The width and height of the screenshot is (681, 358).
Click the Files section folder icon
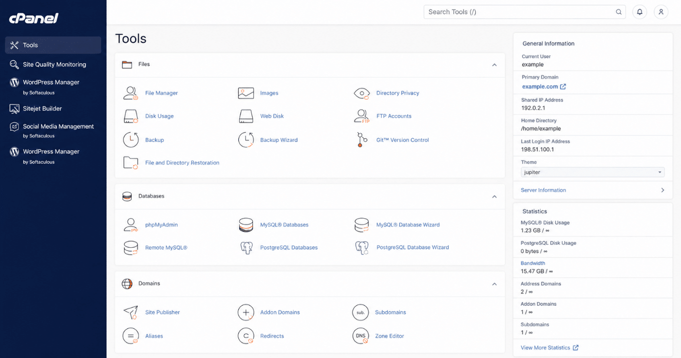[127, 64]
